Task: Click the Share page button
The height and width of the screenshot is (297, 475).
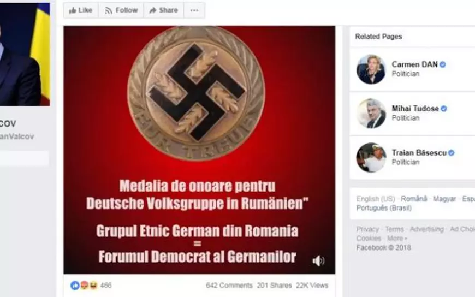Action: coord(164,10)
